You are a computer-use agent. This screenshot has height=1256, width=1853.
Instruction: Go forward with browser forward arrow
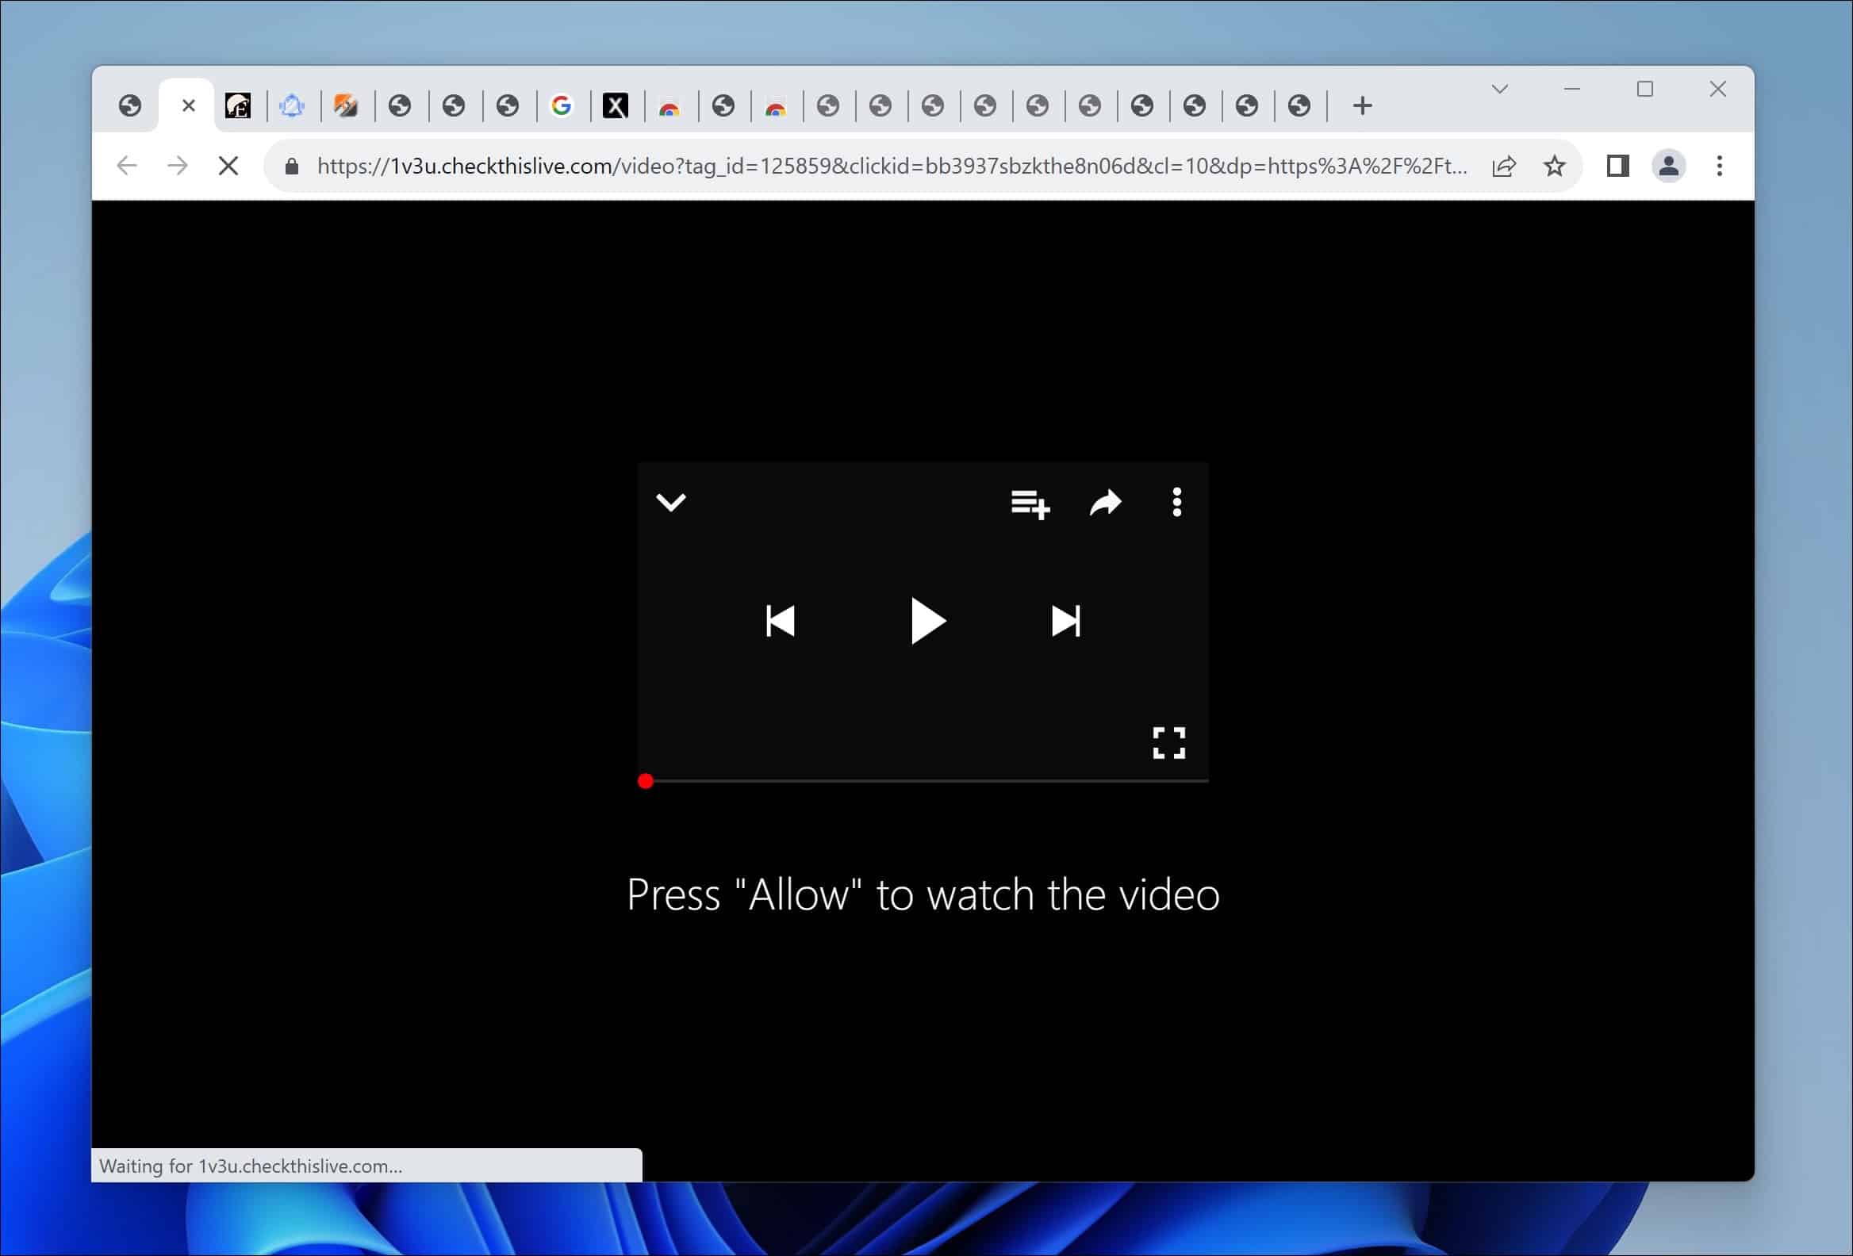[x=178, y=166]
